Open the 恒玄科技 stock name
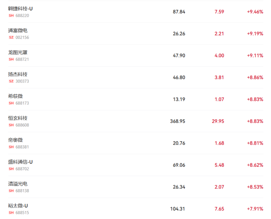This screenshot has width=271, height=219. click(18, 118)
